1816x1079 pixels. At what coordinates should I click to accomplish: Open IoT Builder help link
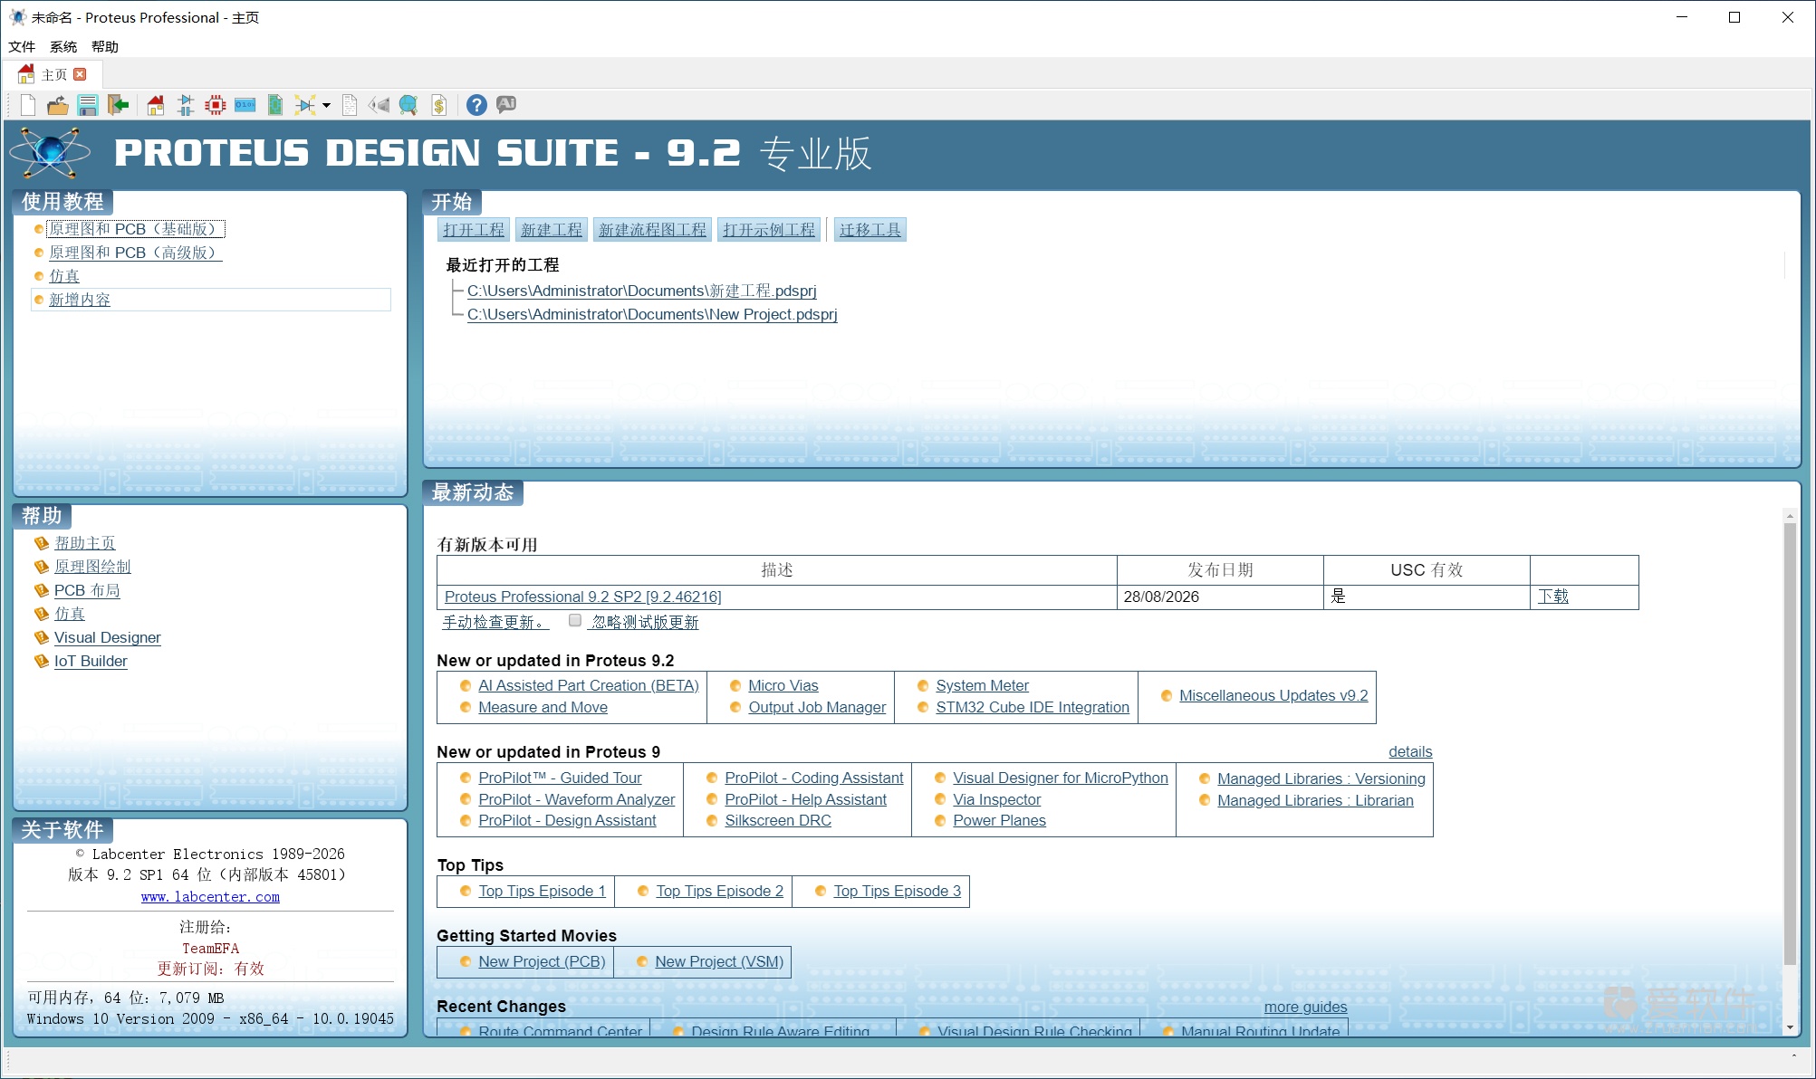click(x=91, y=661)
